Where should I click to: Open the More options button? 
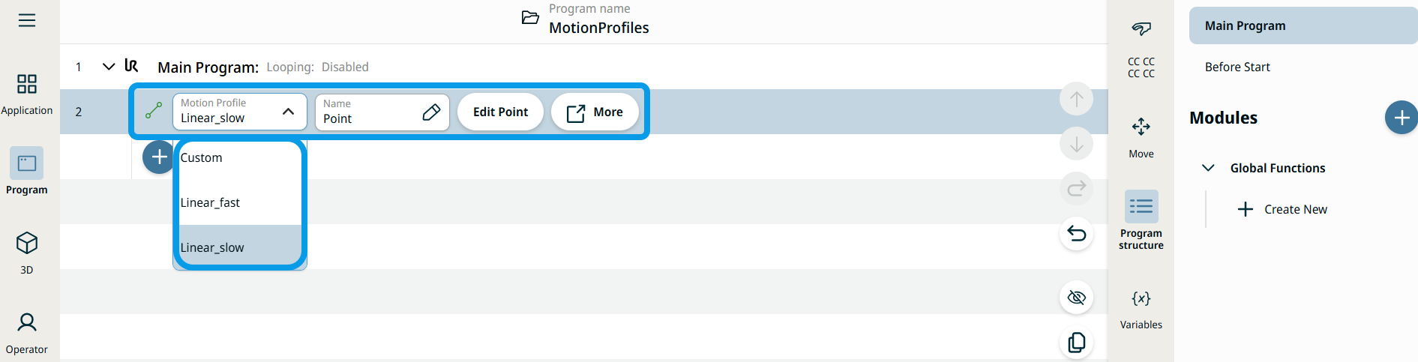coord(595,112)
